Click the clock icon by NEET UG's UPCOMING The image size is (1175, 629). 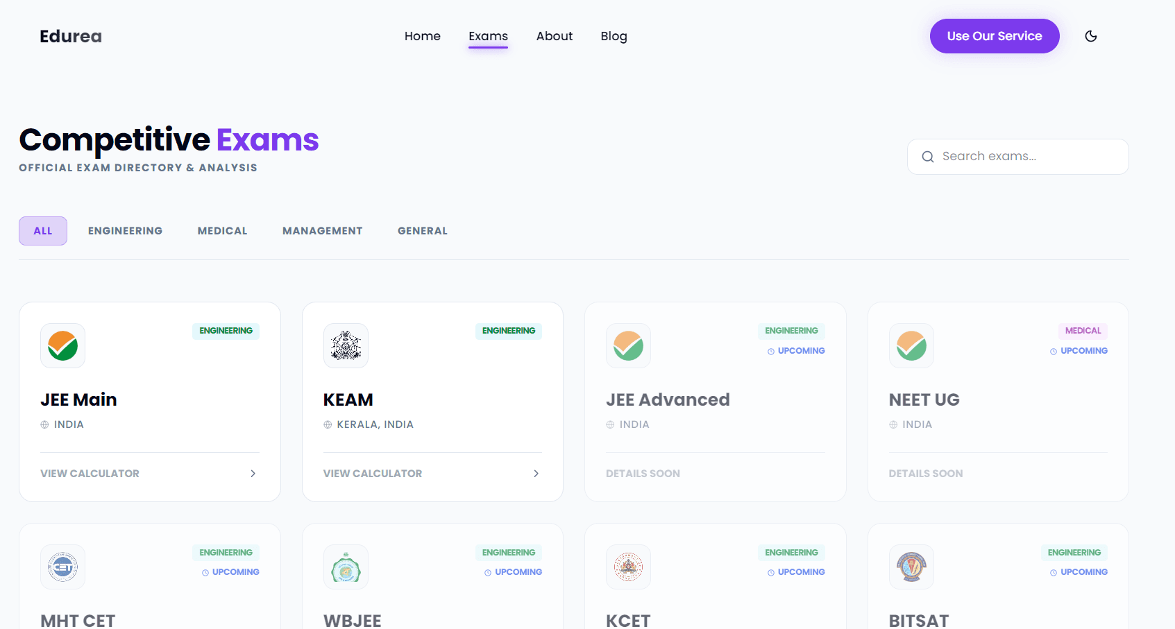(1054, 352)
